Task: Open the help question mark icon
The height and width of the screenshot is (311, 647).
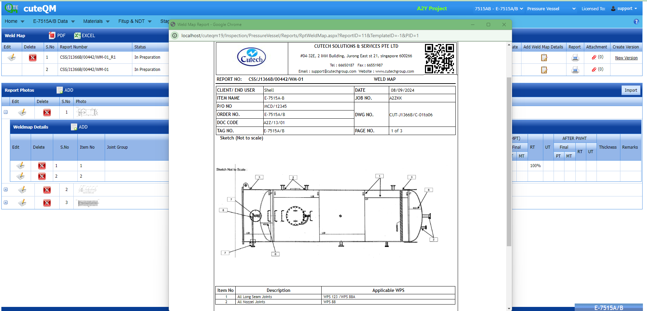Action: tap(636, 21)
